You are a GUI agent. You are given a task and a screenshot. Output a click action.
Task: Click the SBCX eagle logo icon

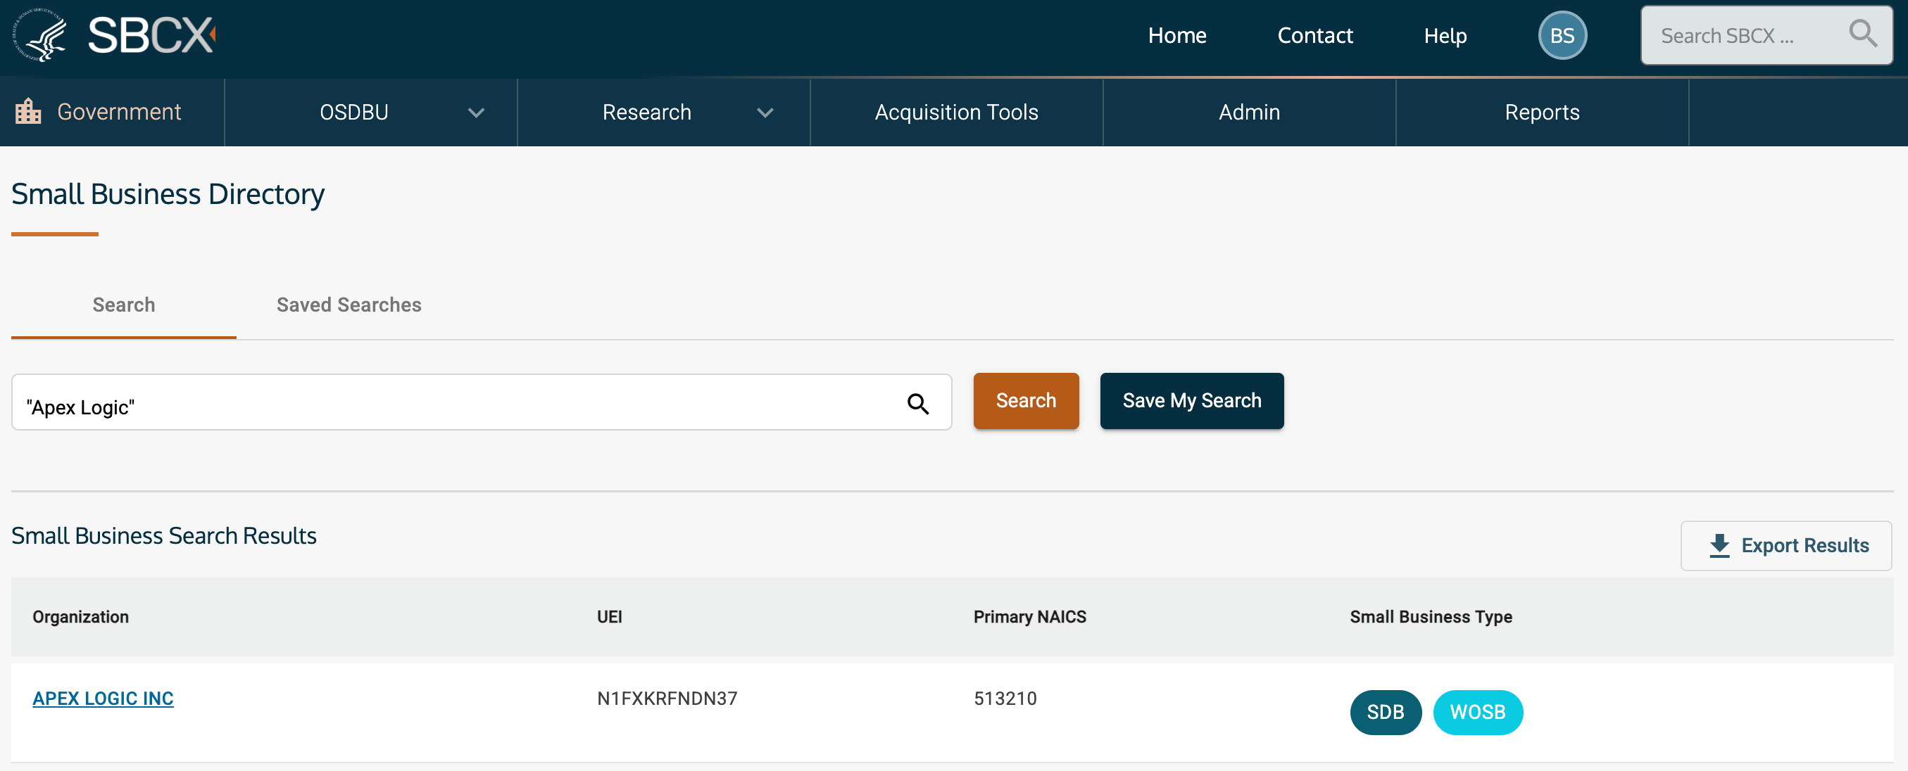[x=41, y=34]
